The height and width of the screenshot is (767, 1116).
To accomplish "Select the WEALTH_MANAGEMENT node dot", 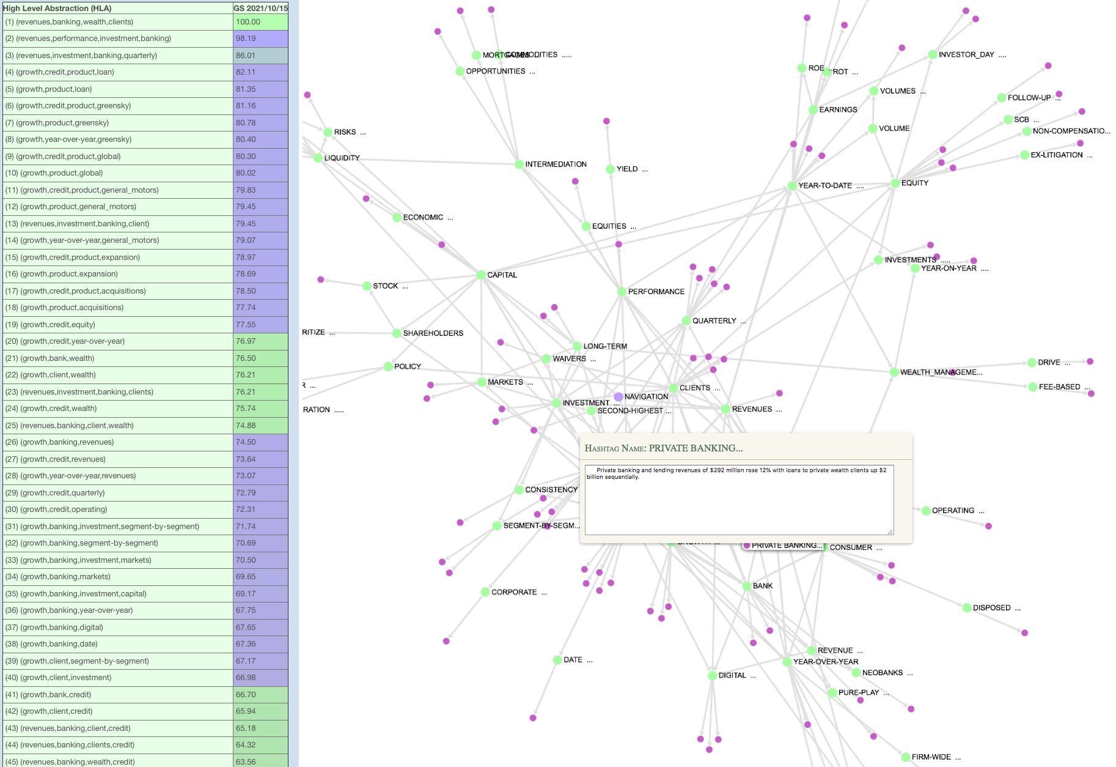I will pos(894,372).
